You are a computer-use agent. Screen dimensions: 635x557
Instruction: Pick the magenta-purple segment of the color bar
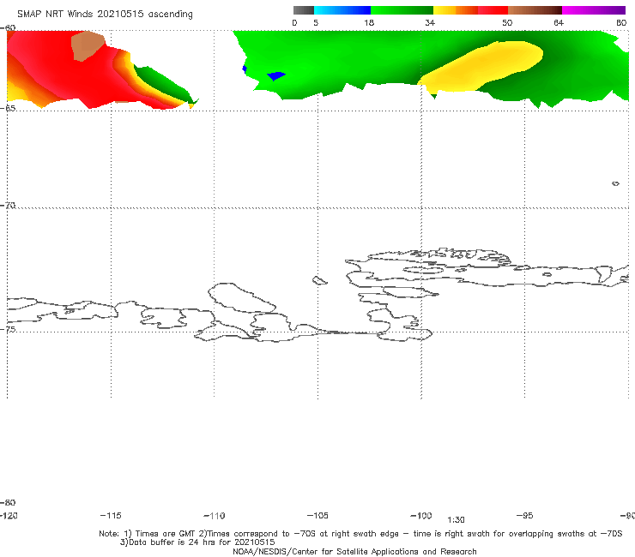(594, 10)
